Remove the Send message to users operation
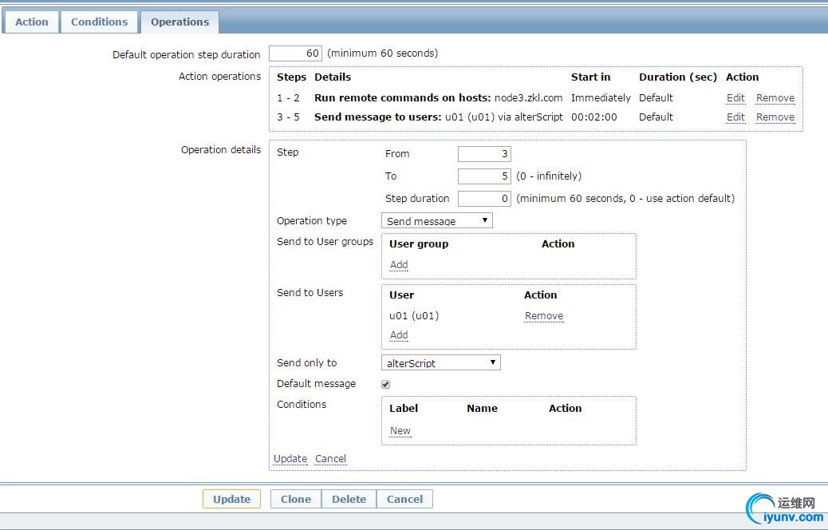The width and height of the screenshot is (828, 530). (775, 117)
